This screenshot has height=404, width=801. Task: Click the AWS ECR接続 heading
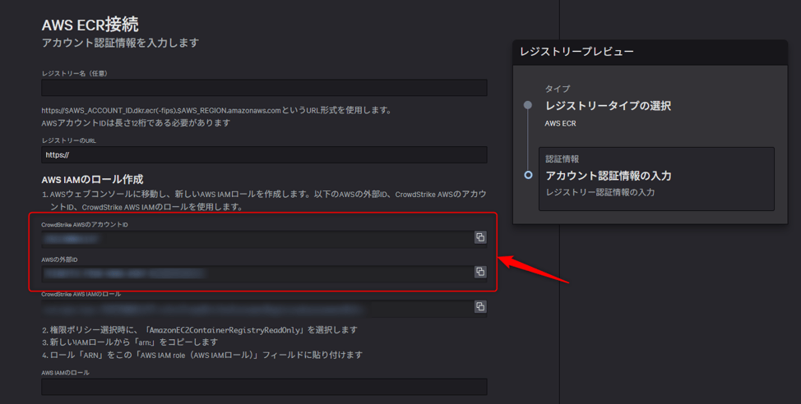(90, 24)
